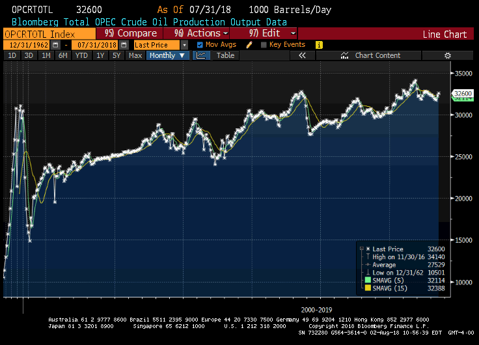Click the Line Chart title label
Viewport: 479px width, 345px height.
click(445, 34)
